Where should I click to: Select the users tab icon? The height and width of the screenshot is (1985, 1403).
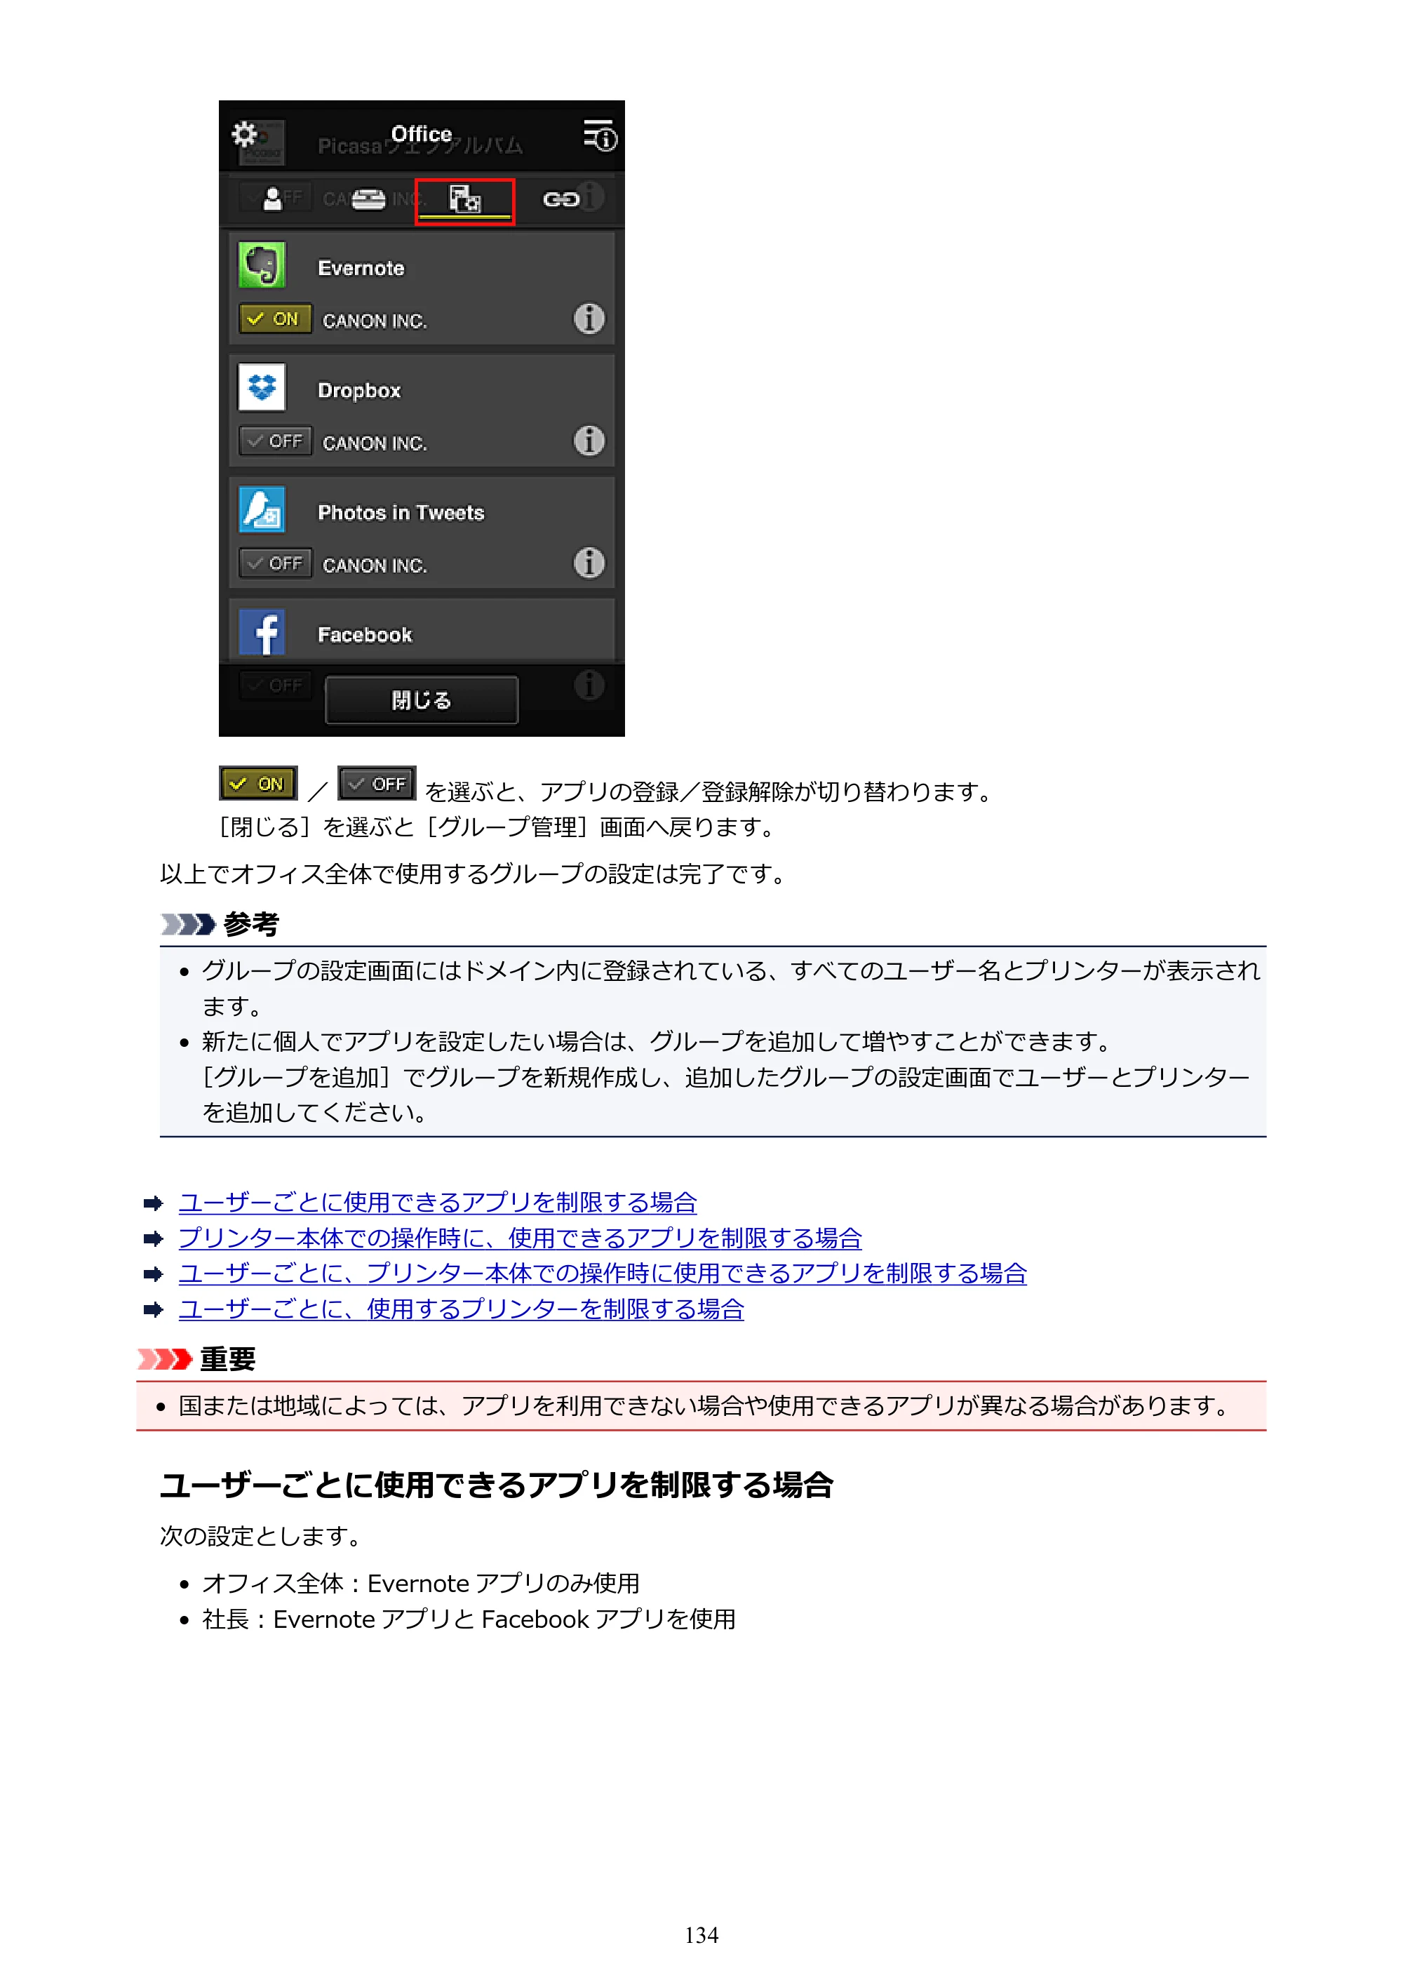click(273, 200)
